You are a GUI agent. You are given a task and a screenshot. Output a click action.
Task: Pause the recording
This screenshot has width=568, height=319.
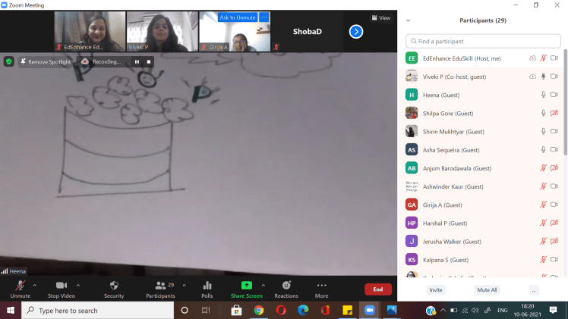coord(137,61)
